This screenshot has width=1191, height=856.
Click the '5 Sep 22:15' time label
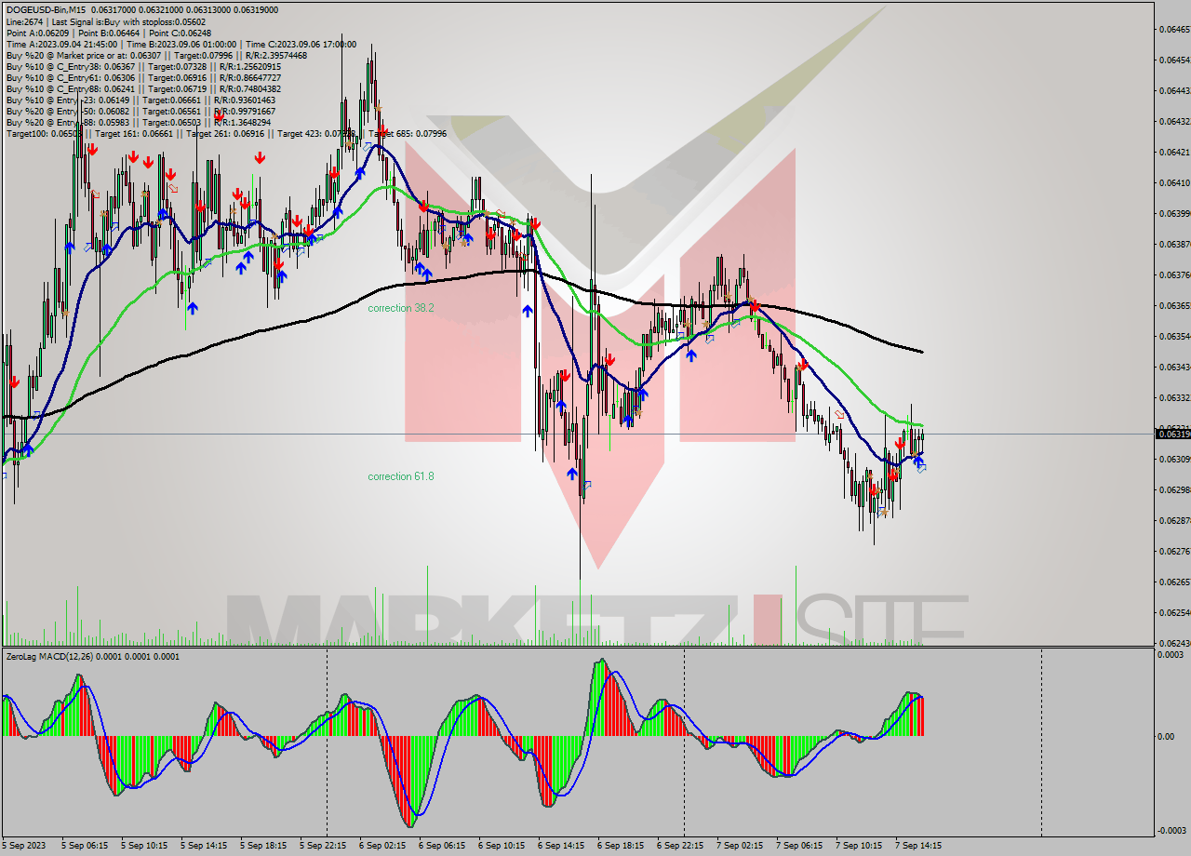coord(323,846)
